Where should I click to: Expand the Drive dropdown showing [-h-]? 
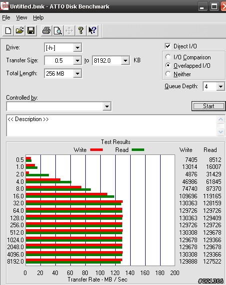point(77,48)
